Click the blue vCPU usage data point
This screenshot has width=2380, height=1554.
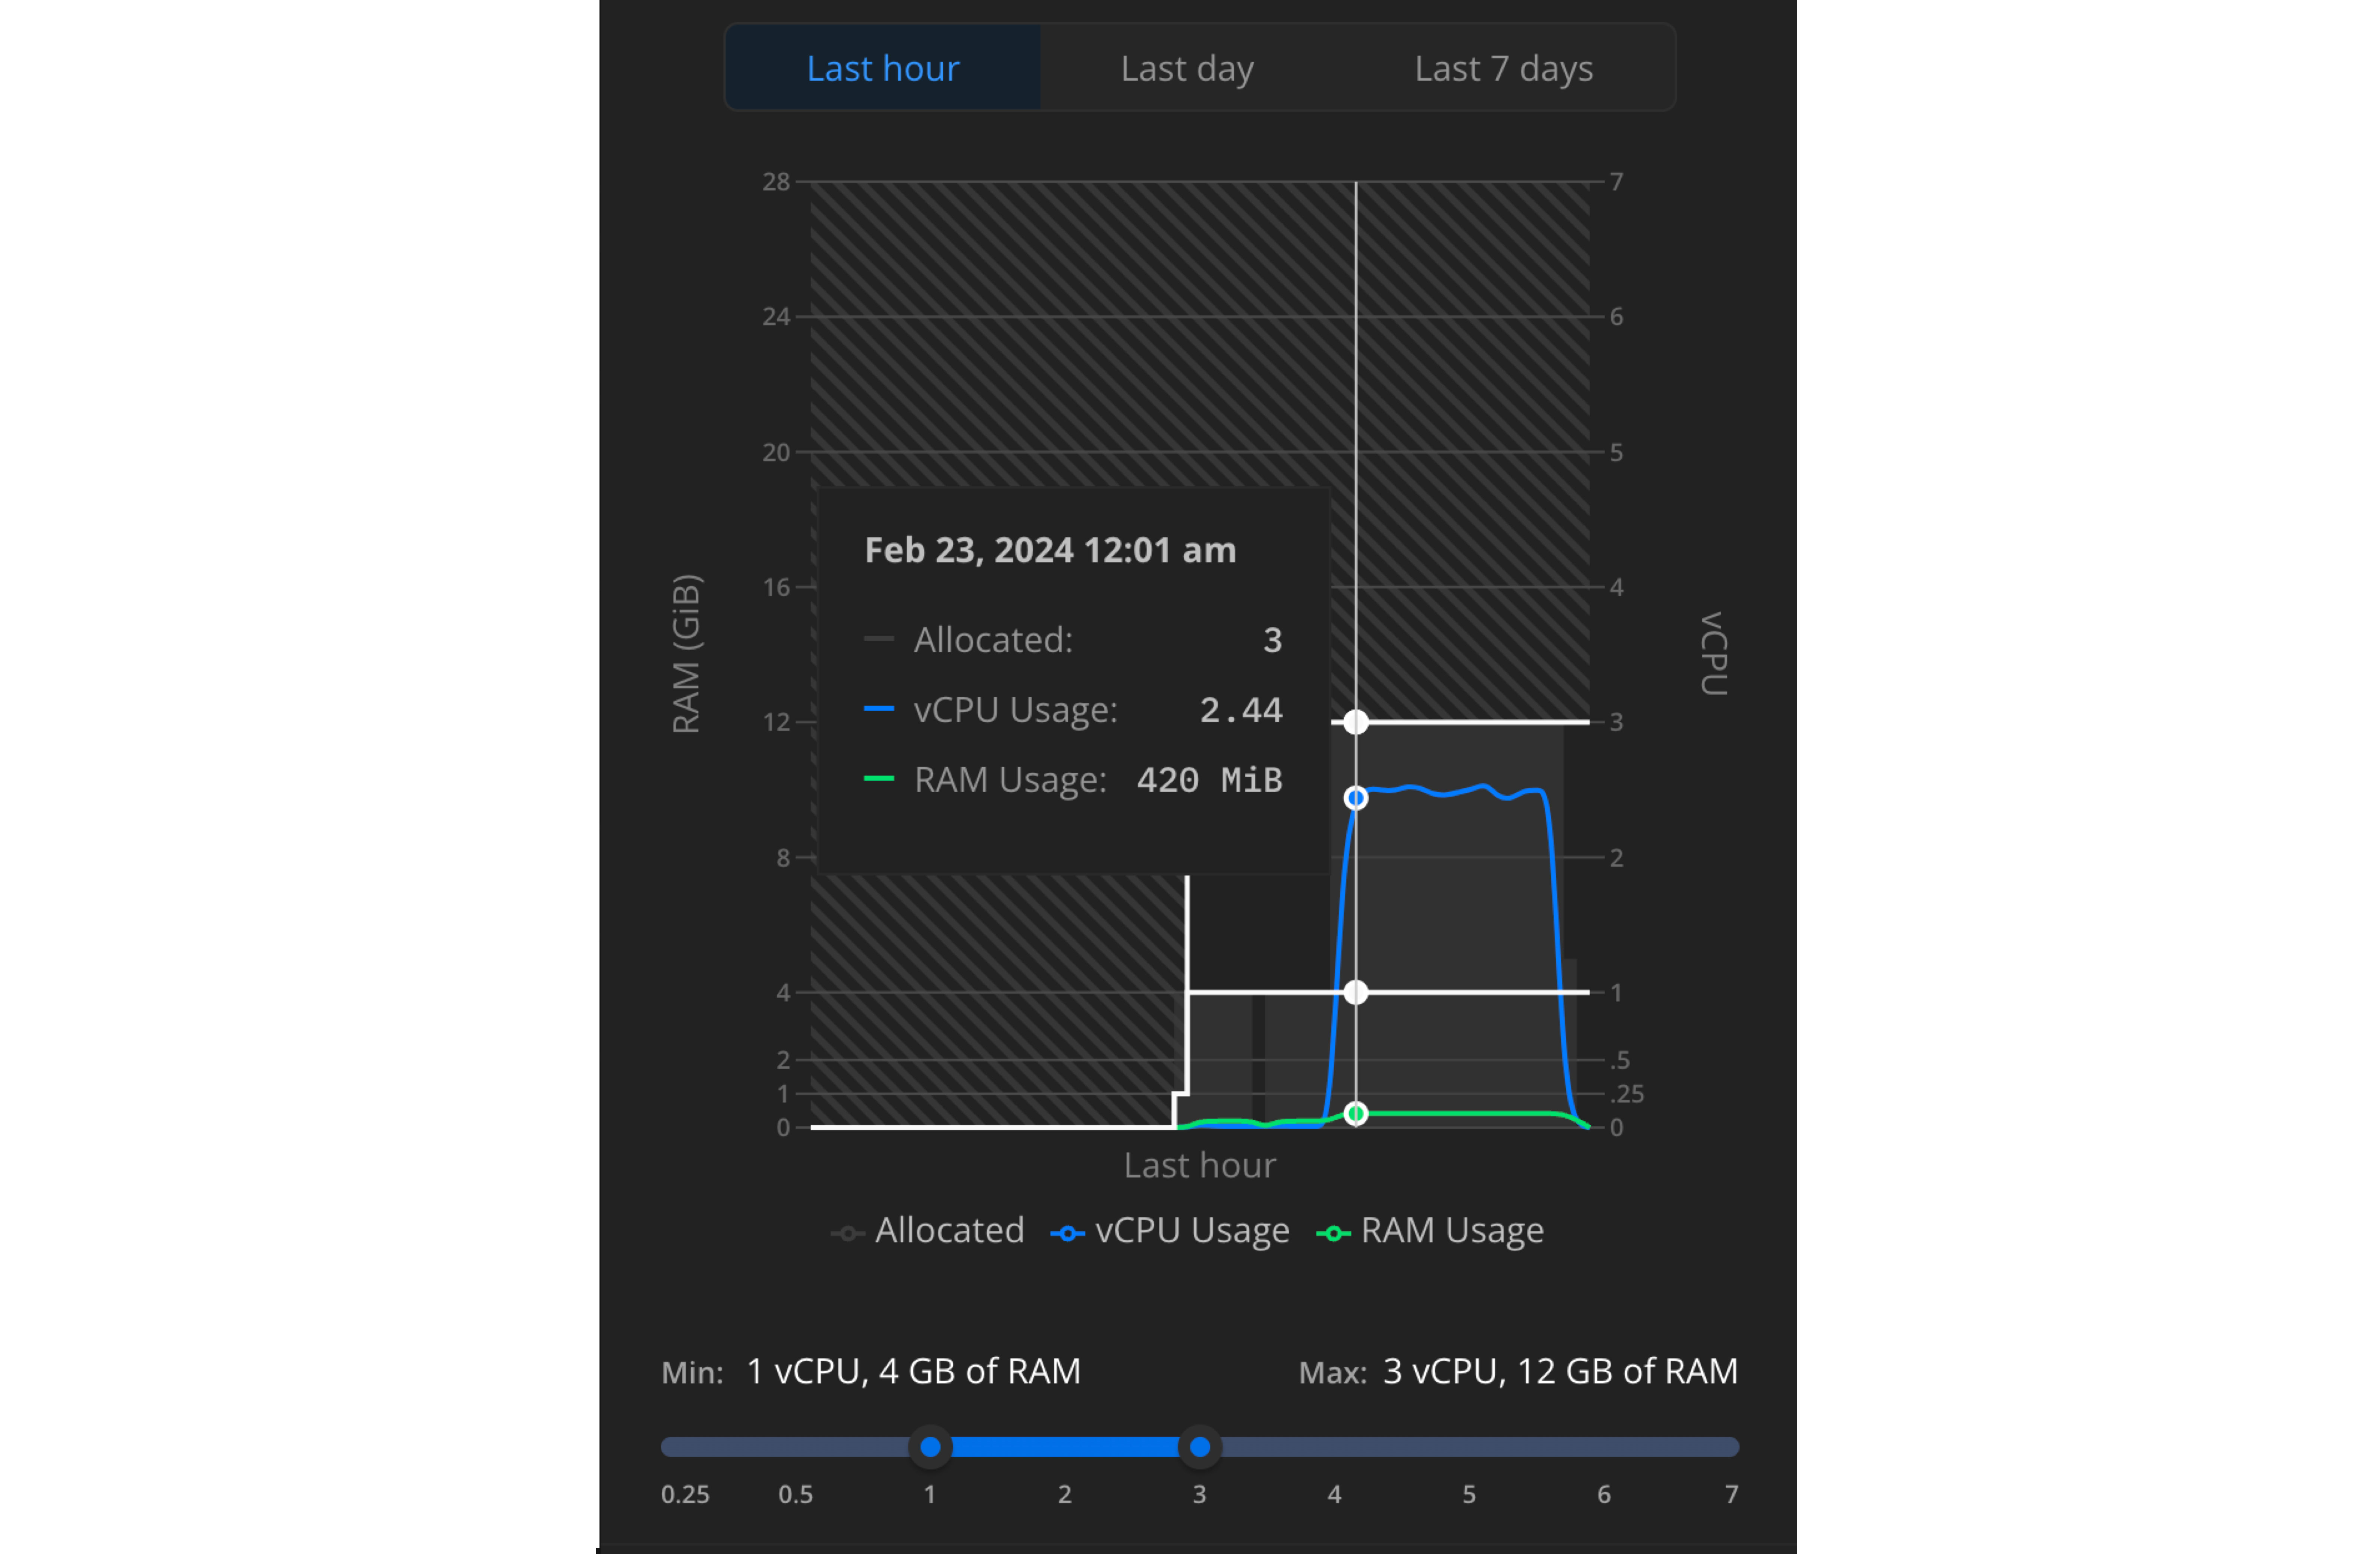click(1356, 798)
